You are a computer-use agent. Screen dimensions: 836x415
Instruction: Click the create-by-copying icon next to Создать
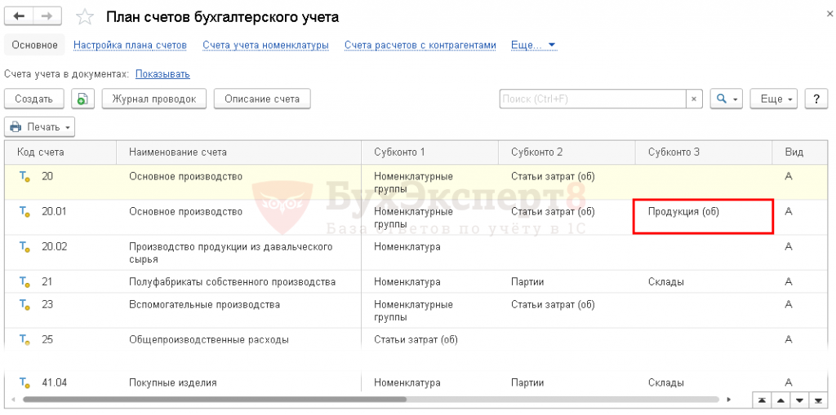pos(82,99)
